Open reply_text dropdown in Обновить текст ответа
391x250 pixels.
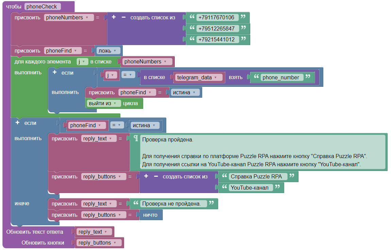point(94,232)
